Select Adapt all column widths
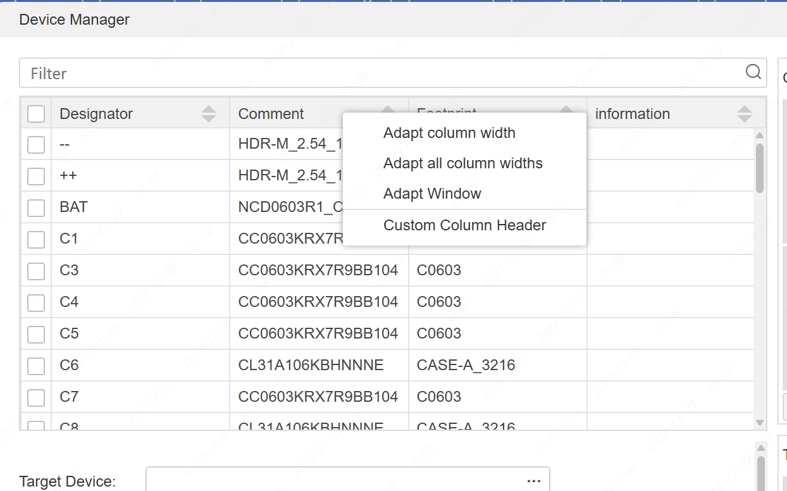The image size is (787, 491). pyautogui.click(x=462, y=163)
